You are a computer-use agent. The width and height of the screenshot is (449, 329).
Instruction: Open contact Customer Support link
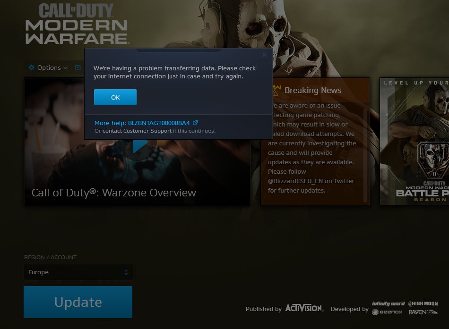click(x=137, y=131)
